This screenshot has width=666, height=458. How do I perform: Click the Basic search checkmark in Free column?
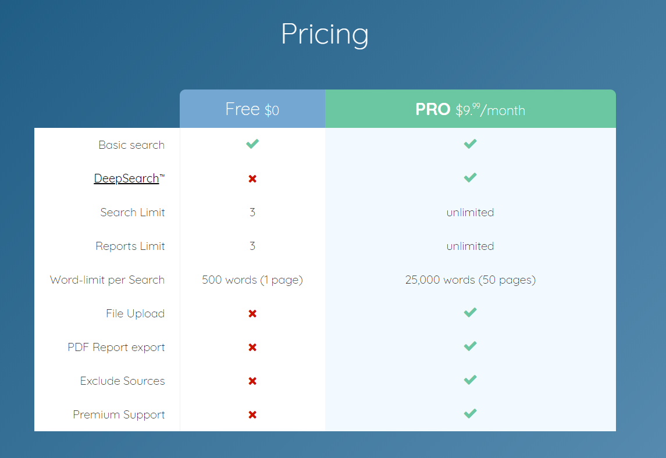[x=252, y=144]
